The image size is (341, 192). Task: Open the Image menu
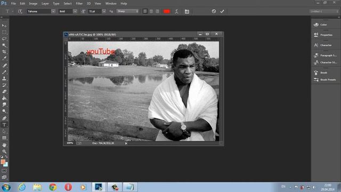[33, 4]
